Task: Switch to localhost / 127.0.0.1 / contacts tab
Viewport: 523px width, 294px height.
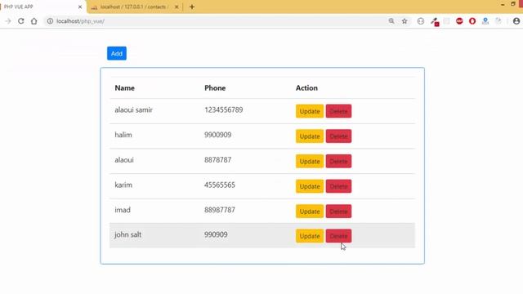Action: (135, 7)
